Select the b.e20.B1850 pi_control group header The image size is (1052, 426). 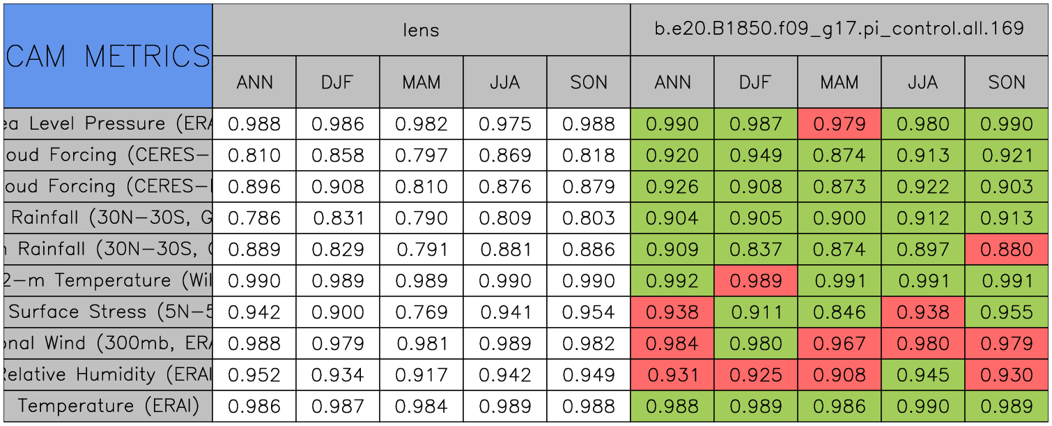point(839,29)
